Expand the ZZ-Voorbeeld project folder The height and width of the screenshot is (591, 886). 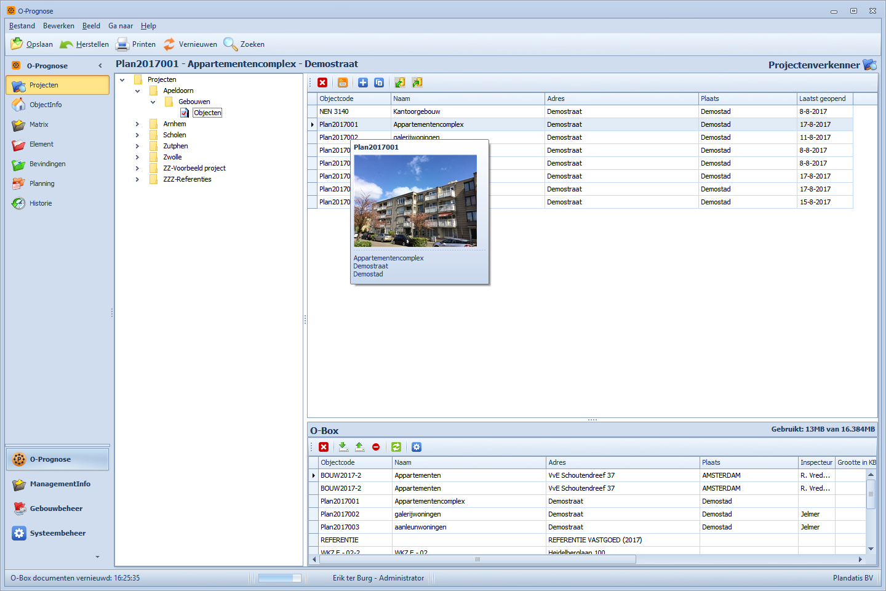(x=137, y=168)
